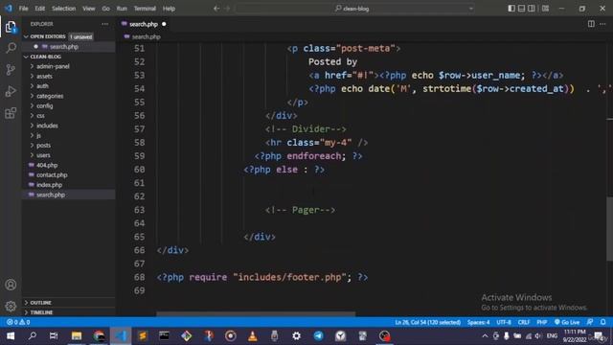This screenshot has height=345, width=613.
Task: Toggle the bottom panel layout icon
Action: pos(521,9)
